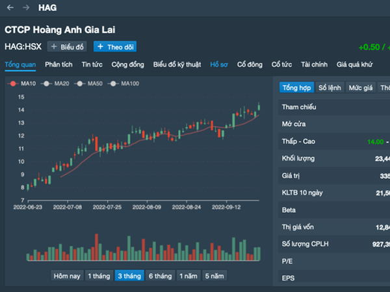Click the 2022-06-23 date axis label
Image resolution: width=390 pixels, height=292 pixels.
pos(27,207)
